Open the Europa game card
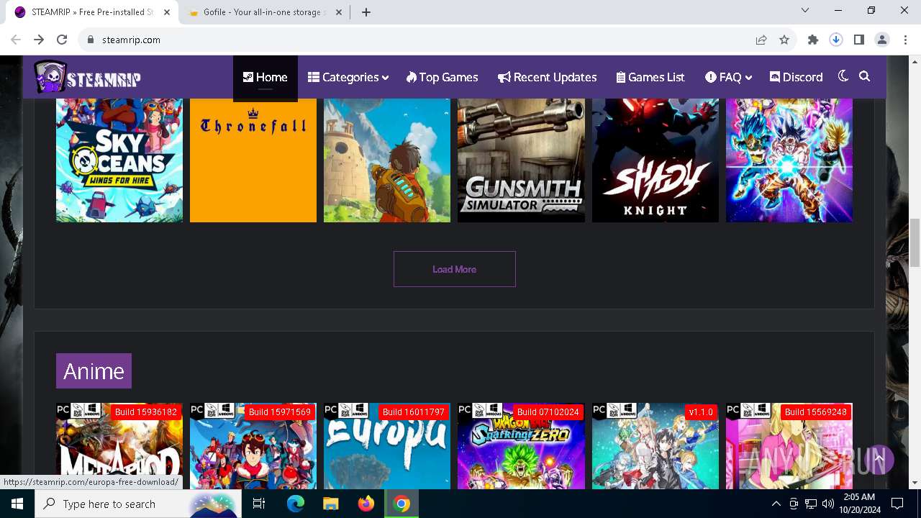921x518 pixels. pyautogui.click(x=387, y=446)
